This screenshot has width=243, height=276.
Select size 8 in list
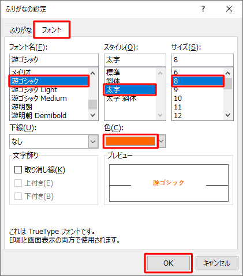[198, 81]
